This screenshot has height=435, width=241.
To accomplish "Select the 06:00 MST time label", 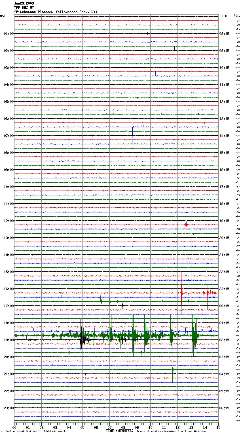I will click(x=9, y=119).
